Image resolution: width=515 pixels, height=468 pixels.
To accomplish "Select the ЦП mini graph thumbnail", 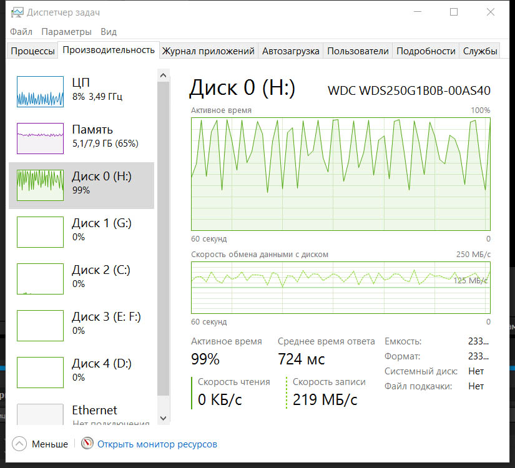I will pos(40,90).
